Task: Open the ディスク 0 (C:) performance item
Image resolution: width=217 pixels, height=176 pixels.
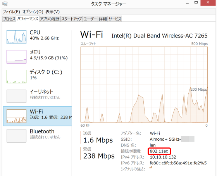Action: tap(37, 76)
